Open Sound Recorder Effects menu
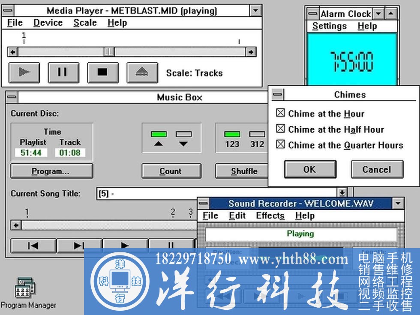The width and height of the screenshot is (420, 315). tap(270, 216)
